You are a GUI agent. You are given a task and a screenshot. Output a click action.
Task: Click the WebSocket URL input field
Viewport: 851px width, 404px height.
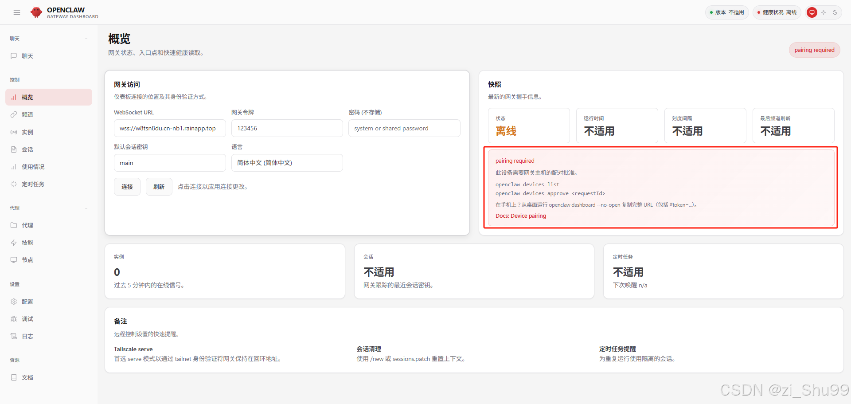click(x=170, y=128)
